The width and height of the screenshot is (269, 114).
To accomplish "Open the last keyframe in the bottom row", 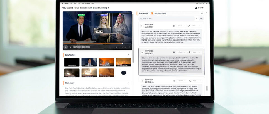I will (106, 73).
